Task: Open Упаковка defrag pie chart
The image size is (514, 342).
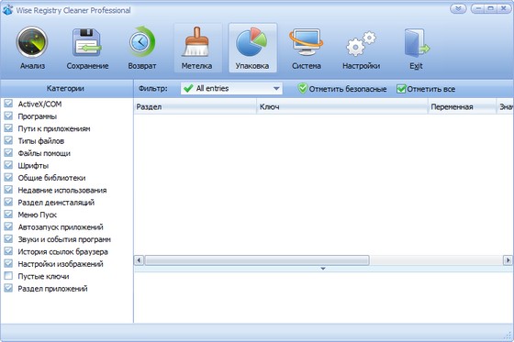Action: click(x=252, y=48)
